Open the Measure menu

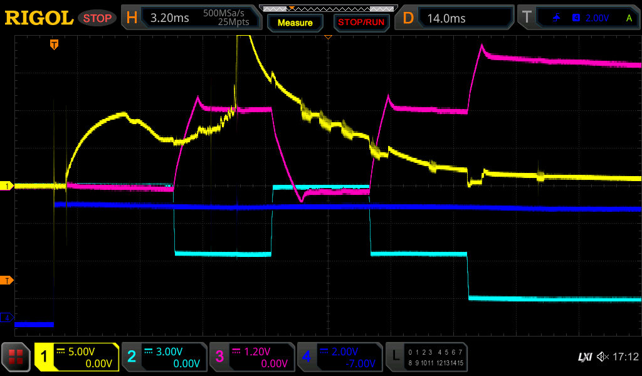tap(295, 23)
